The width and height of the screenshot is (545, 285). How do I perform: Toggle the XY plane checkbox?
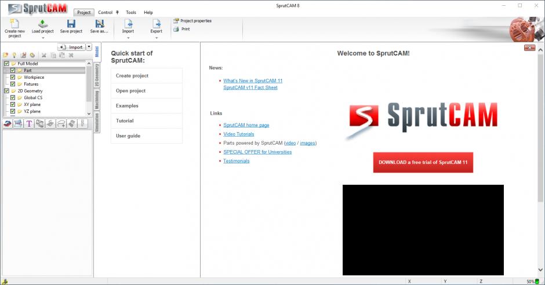tap(13, 104)
